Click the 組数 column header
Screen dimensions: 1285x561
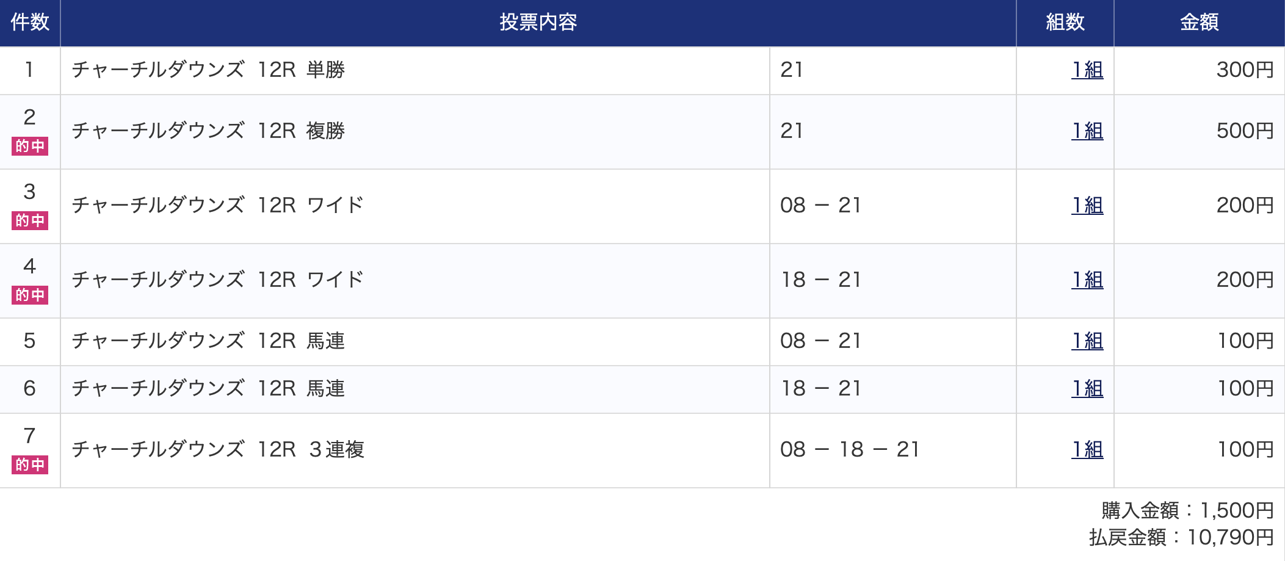pos(1065,23)
